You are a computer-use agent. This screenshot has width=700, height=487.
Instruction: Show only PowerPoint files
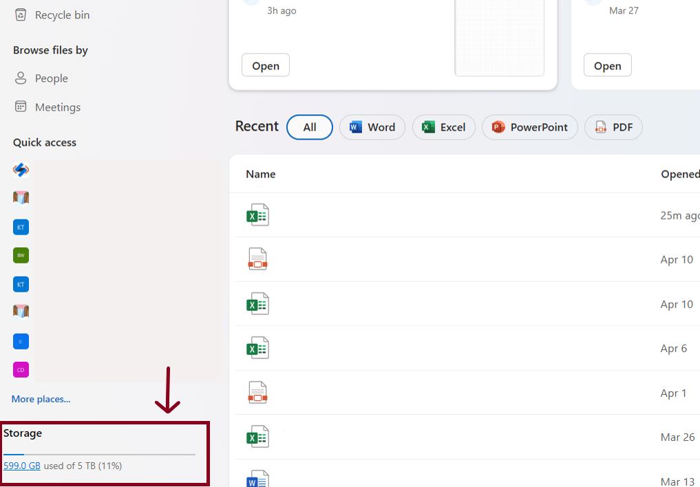click(x=529, y=127)
